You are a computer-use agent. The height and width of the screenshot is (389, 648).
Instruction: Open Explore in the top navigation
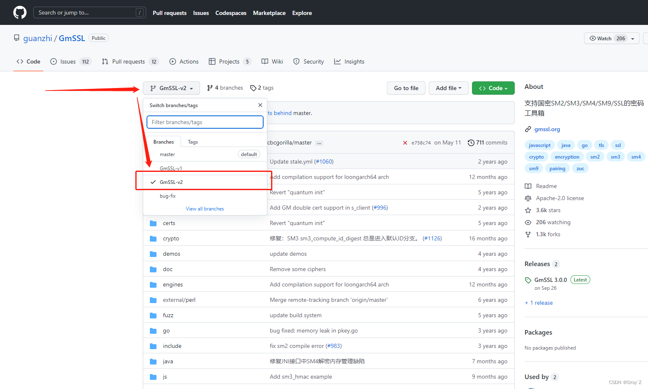pyautogui.click(x=302, y=13)
